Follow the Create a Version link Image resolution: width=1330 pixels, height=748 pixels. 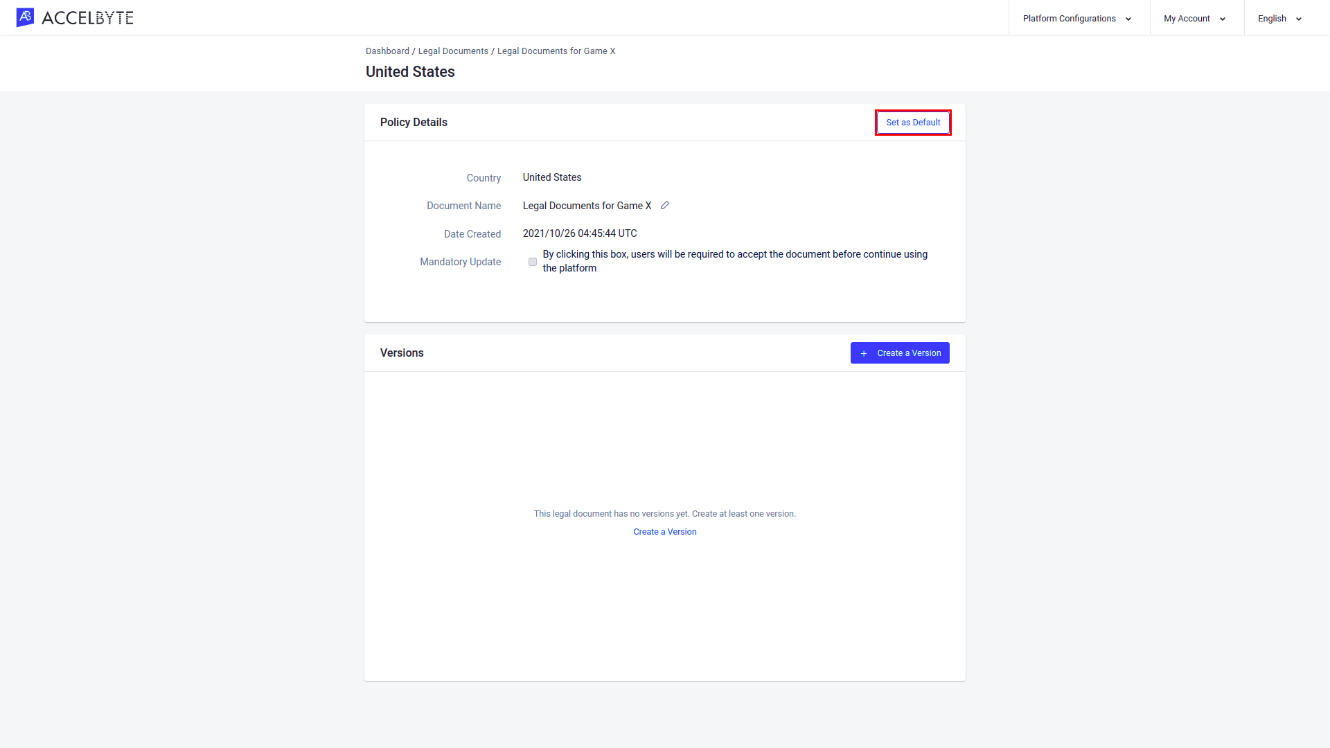coord(665,532)
